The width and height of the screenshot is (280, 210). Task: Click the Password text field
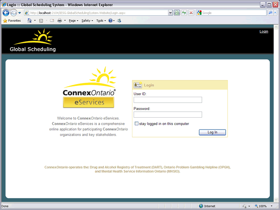point(168,115)
